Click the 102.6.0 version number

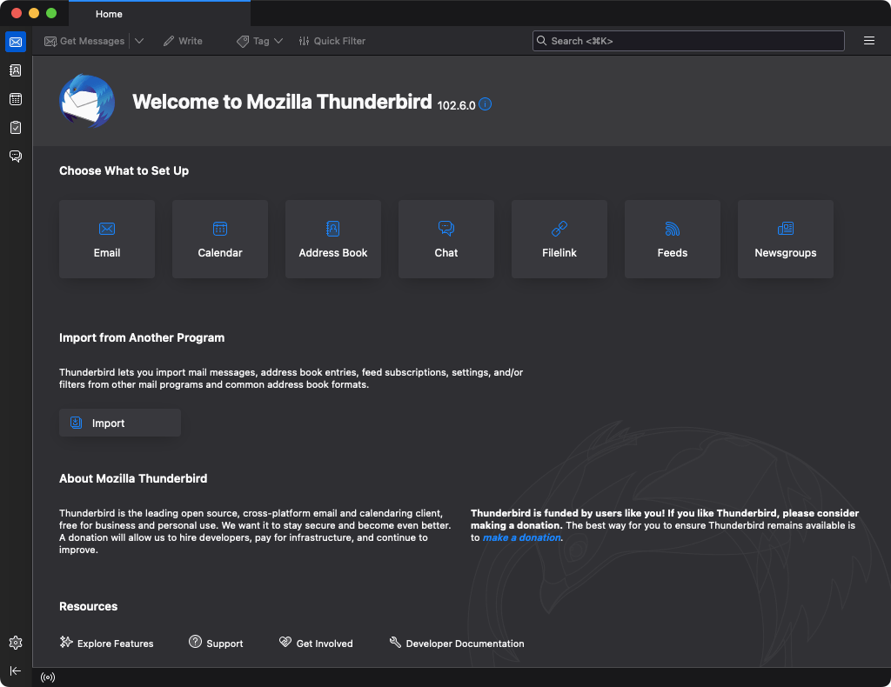(x=456, y=105)
